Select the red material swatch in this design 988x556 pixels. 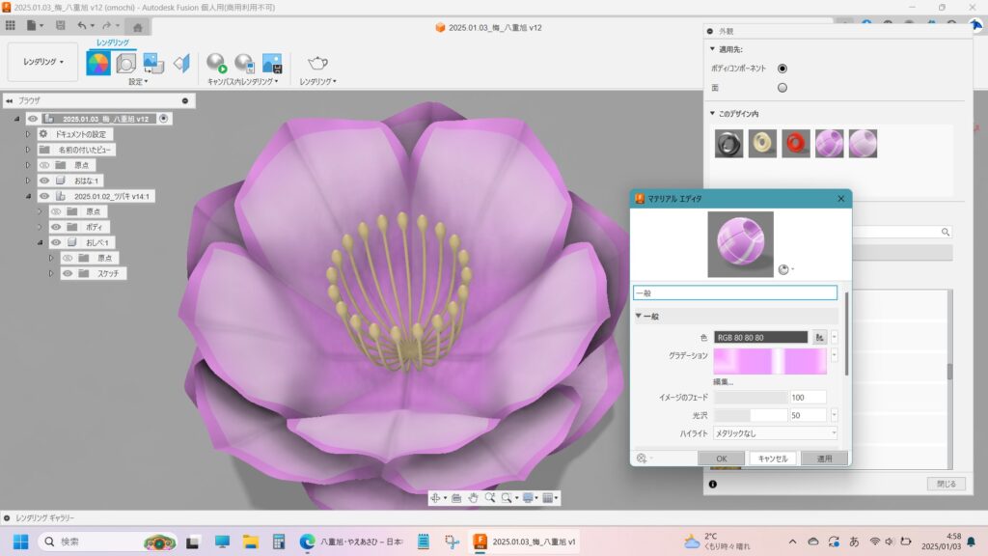796,144
